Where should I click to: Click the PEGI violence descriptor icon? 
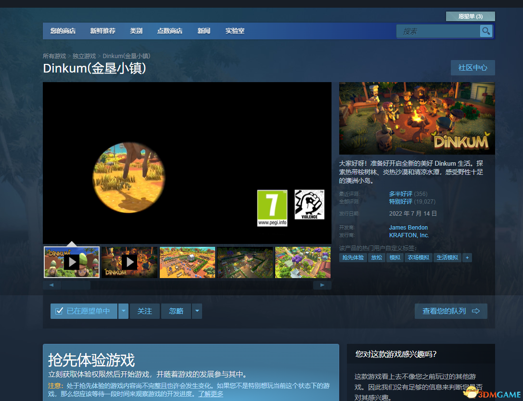click(x=309, y=205)
